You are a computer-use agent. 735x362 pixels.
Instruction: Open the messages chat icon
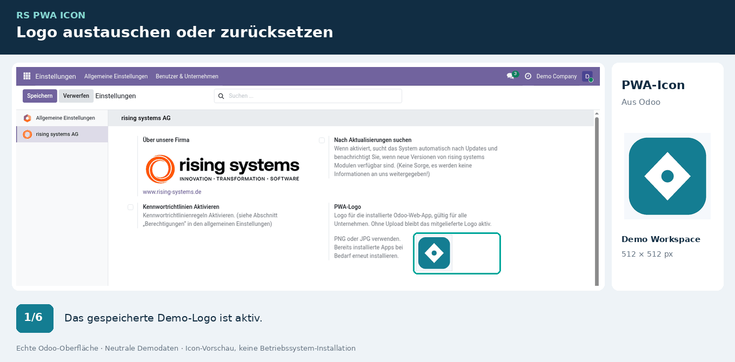coord(510,76)
